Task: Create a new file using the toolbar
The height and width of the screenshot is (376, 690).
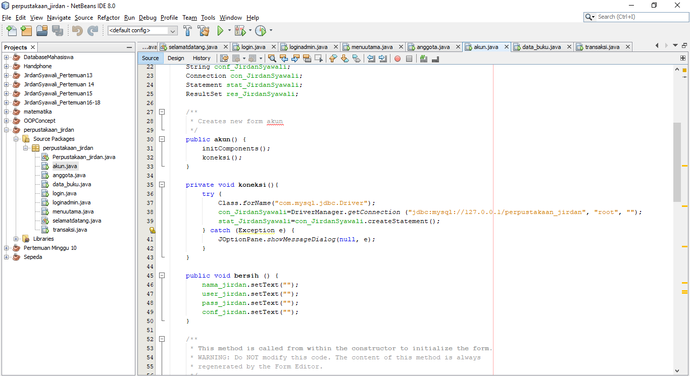Action: (x=11, y=31)
